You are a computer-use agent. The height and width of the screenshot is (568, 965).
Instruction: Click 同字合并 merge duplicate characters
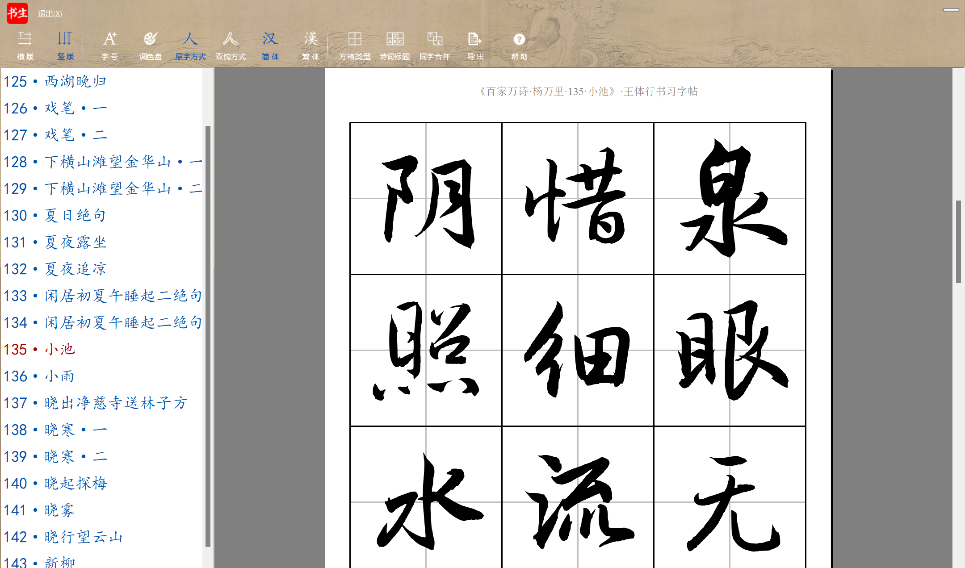point(435,46)
